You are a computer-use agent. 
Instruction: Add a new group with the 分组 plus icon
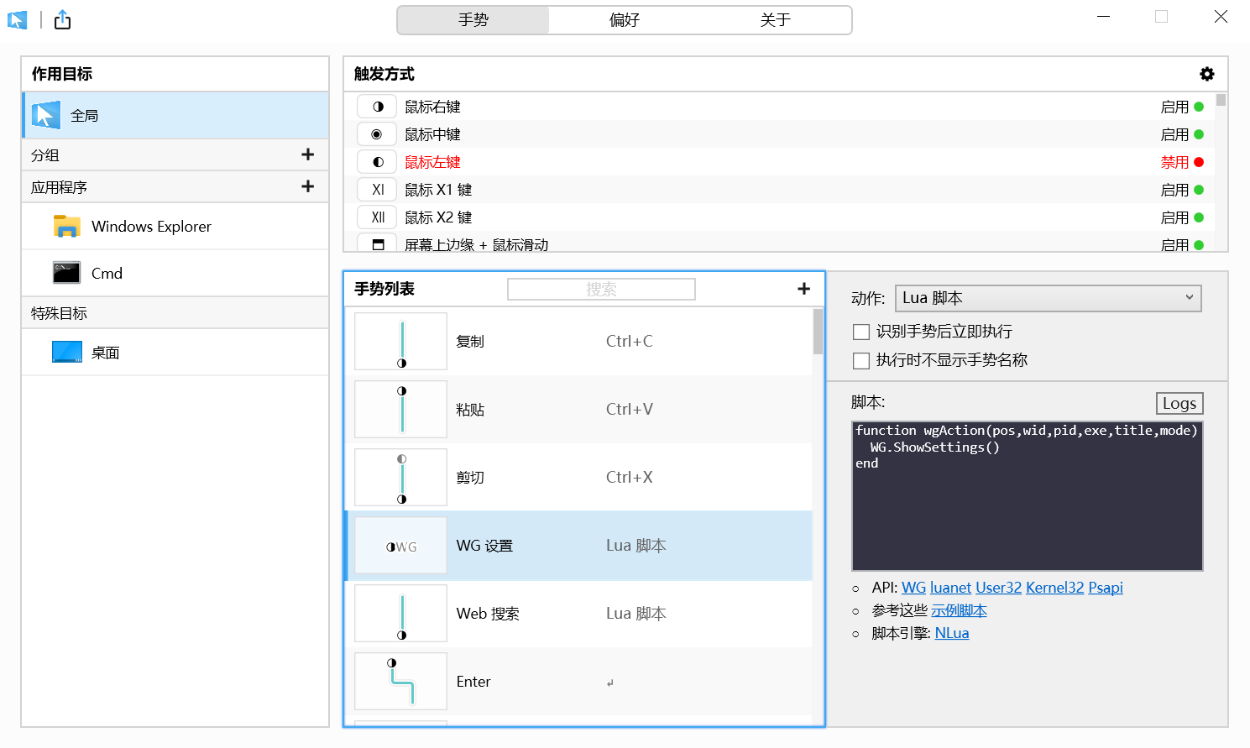(x=308, y=154)
